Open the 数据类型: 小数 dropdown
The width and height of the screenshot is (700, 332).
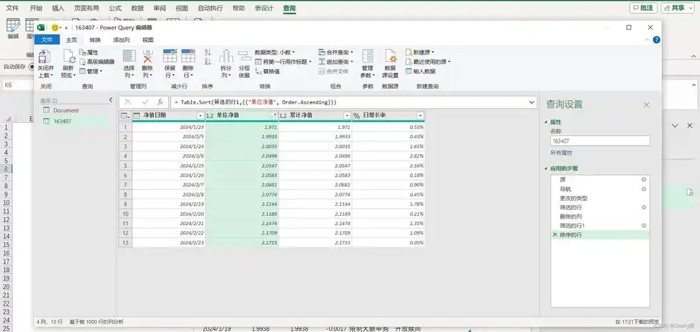point(275,52)
